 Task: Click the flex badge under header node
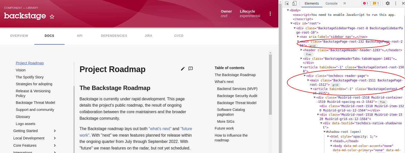tap(309, 54)
